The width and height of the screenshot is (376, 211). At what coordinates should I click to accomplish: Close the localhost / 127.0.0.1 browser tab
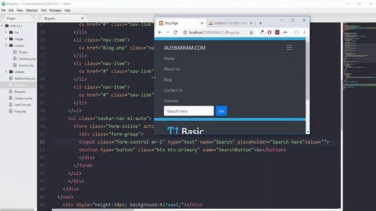[251, 23]
